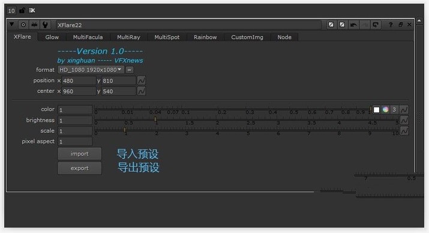Click the second diagonal-square icon in header
The image size is (429, 233).
342,25
